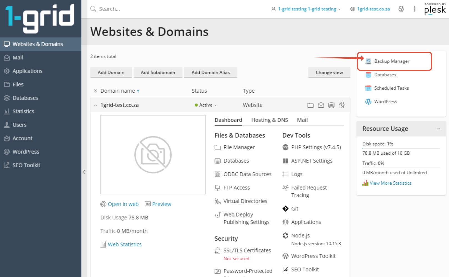Select Users in the left sidebar
Viewport: 449px width, 277px height.
(41, 125)
